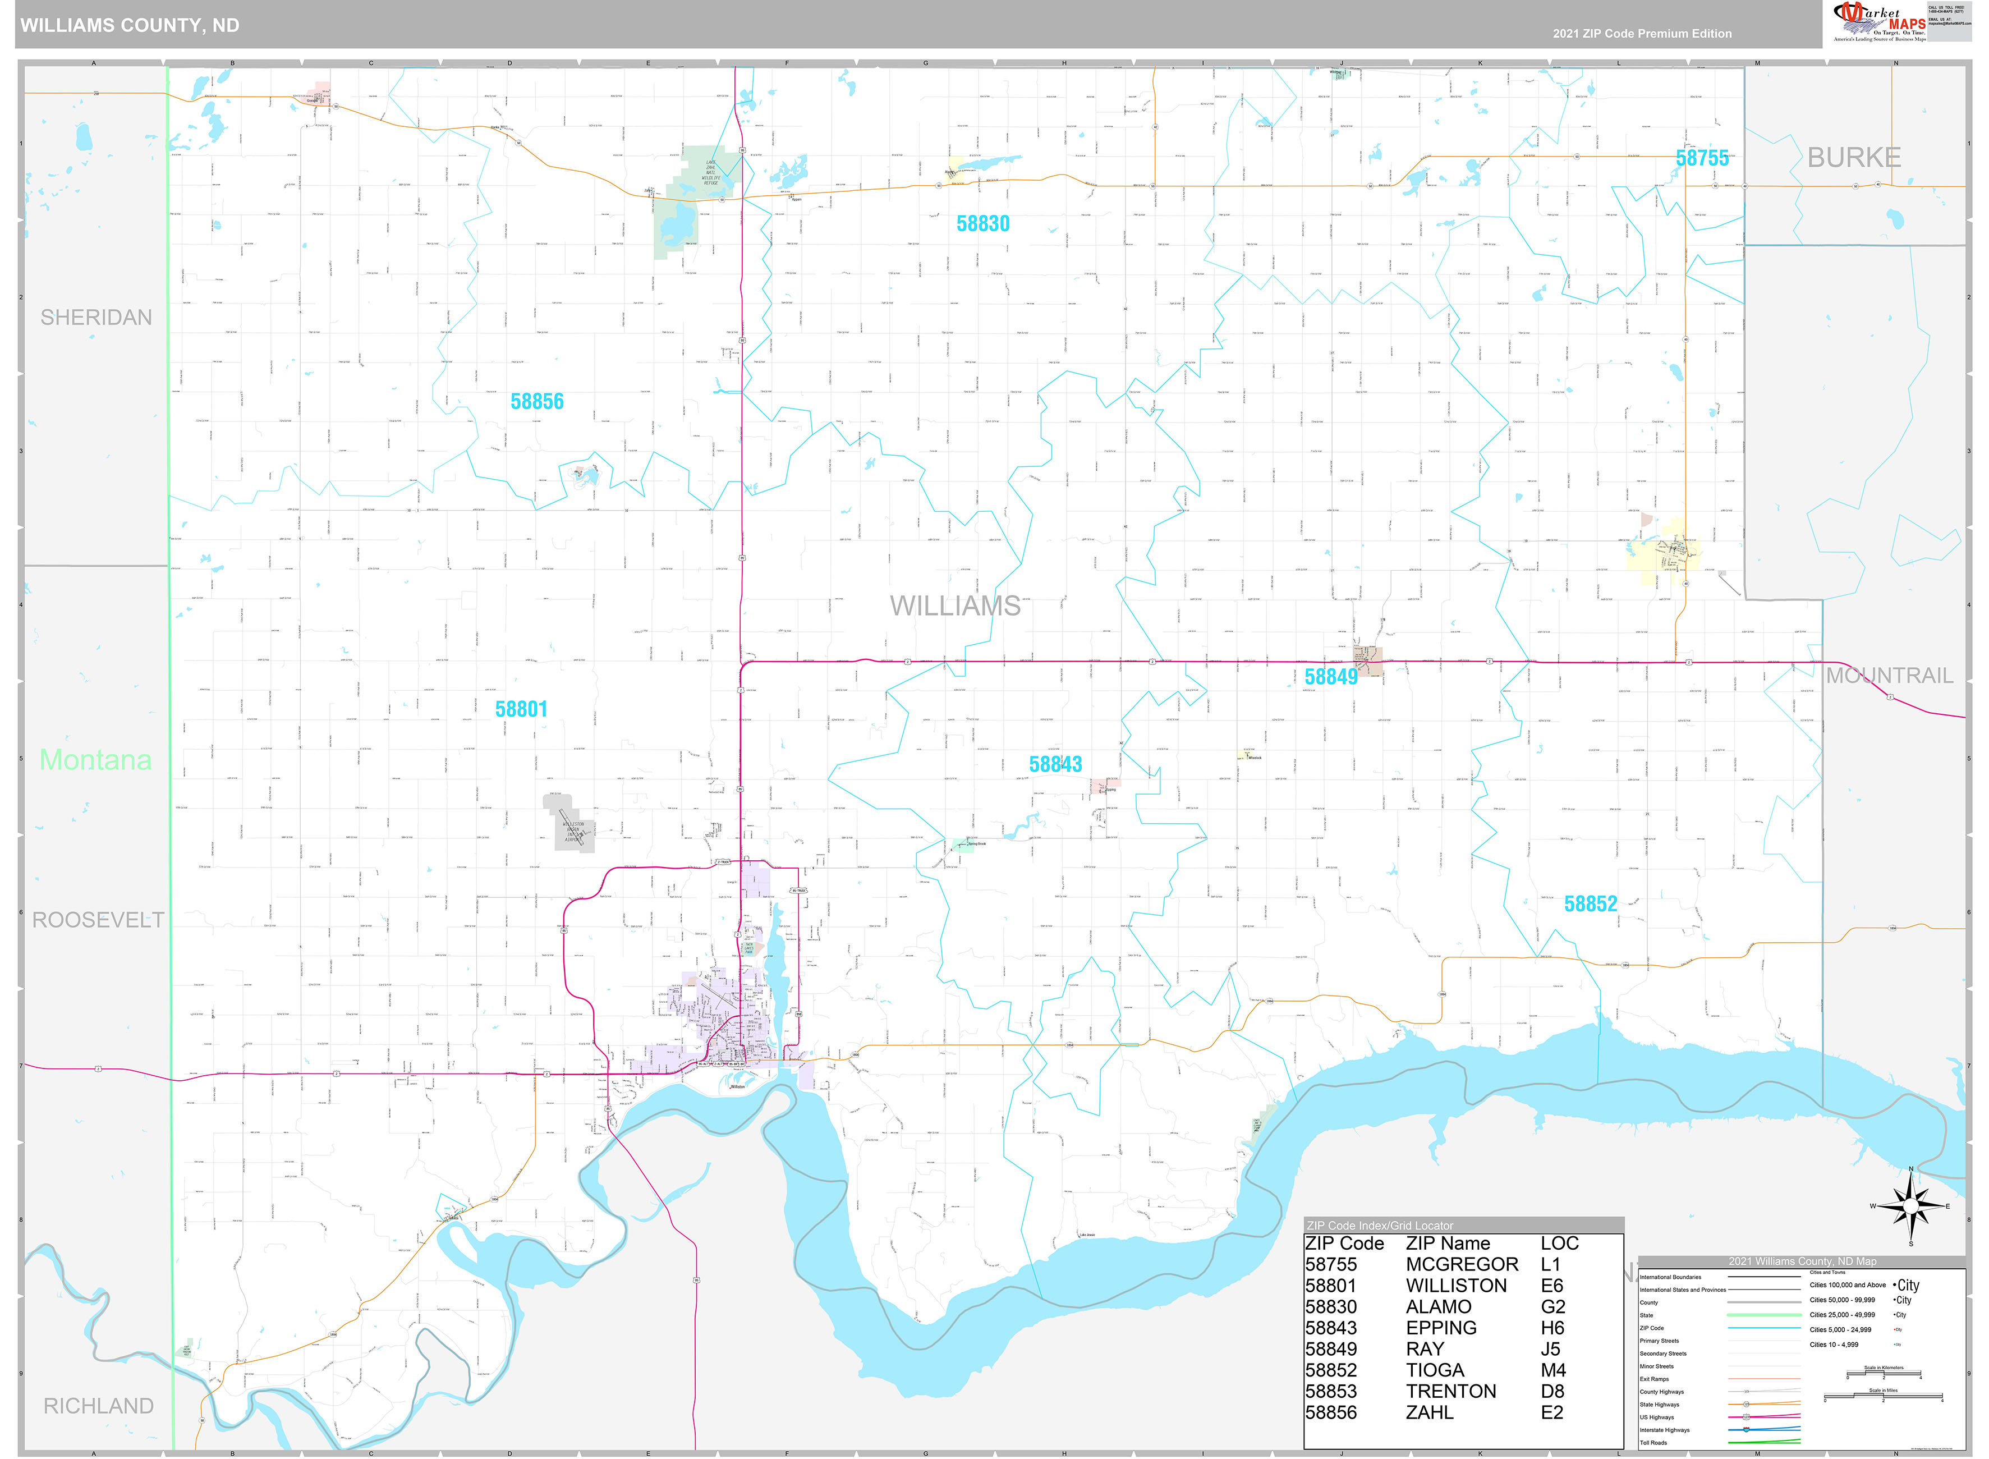Click the 58843 ZIP label on the map
Image resolution: width=1989 pixels, height=1459 pixels.
[1055, 764]
